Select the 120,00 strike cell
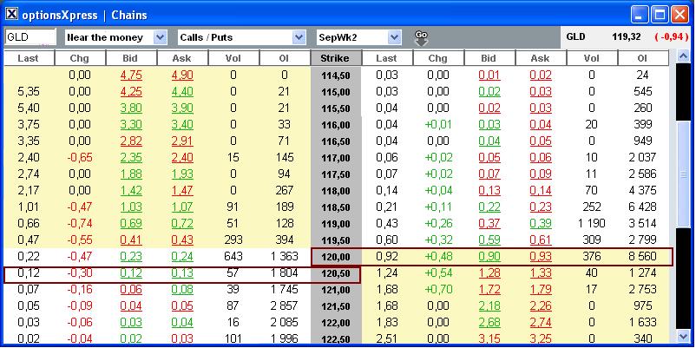 click(335, 257)
